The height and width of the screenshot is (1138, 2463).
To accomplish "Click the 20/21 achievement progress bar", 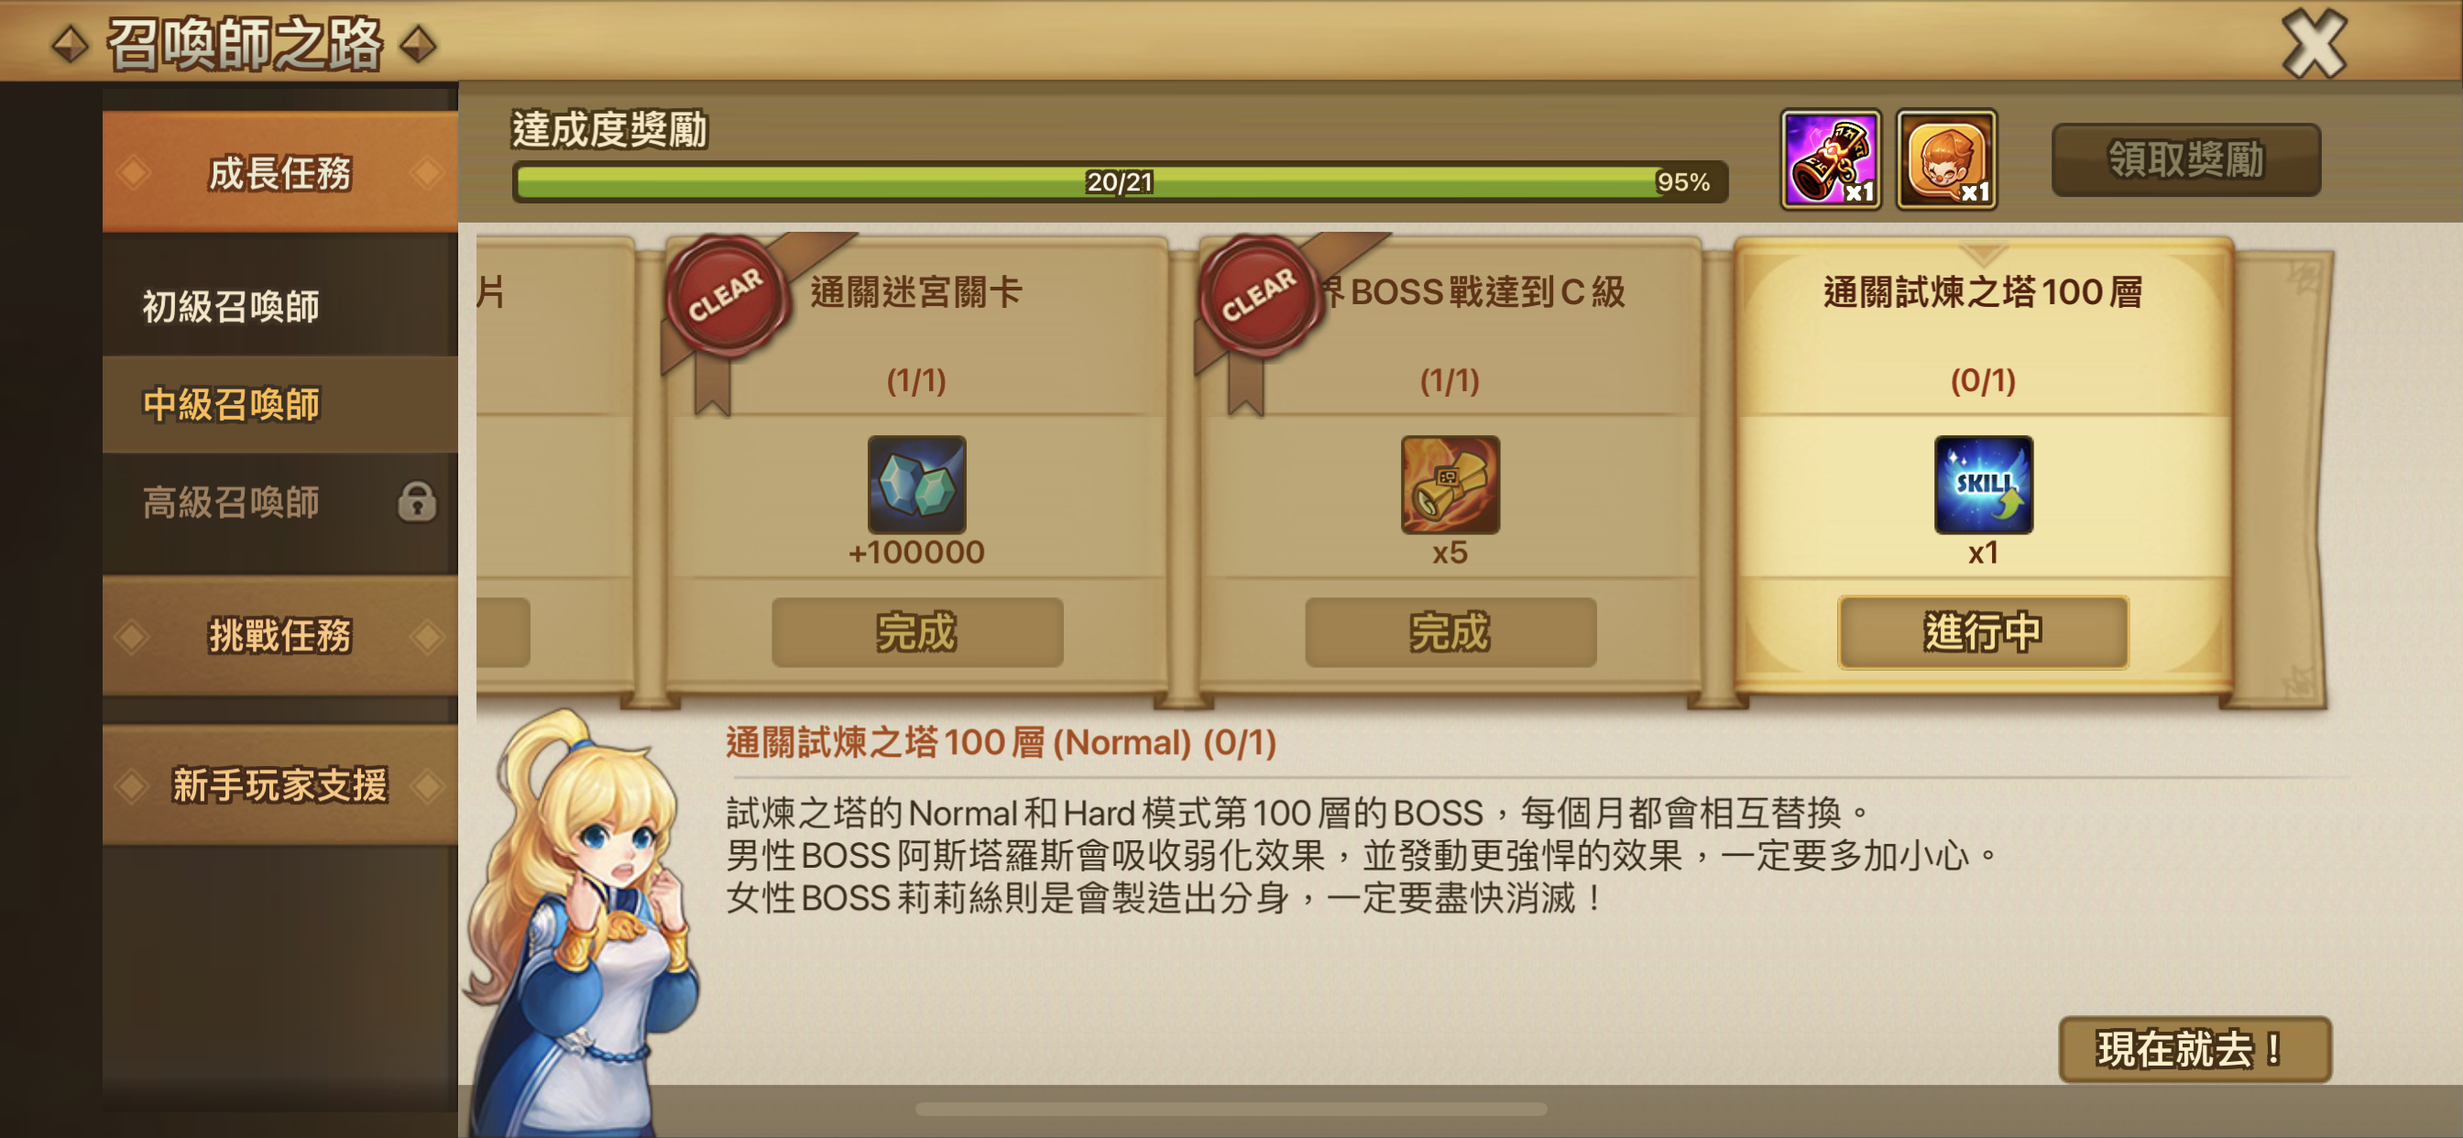I will pos(1120,181).
